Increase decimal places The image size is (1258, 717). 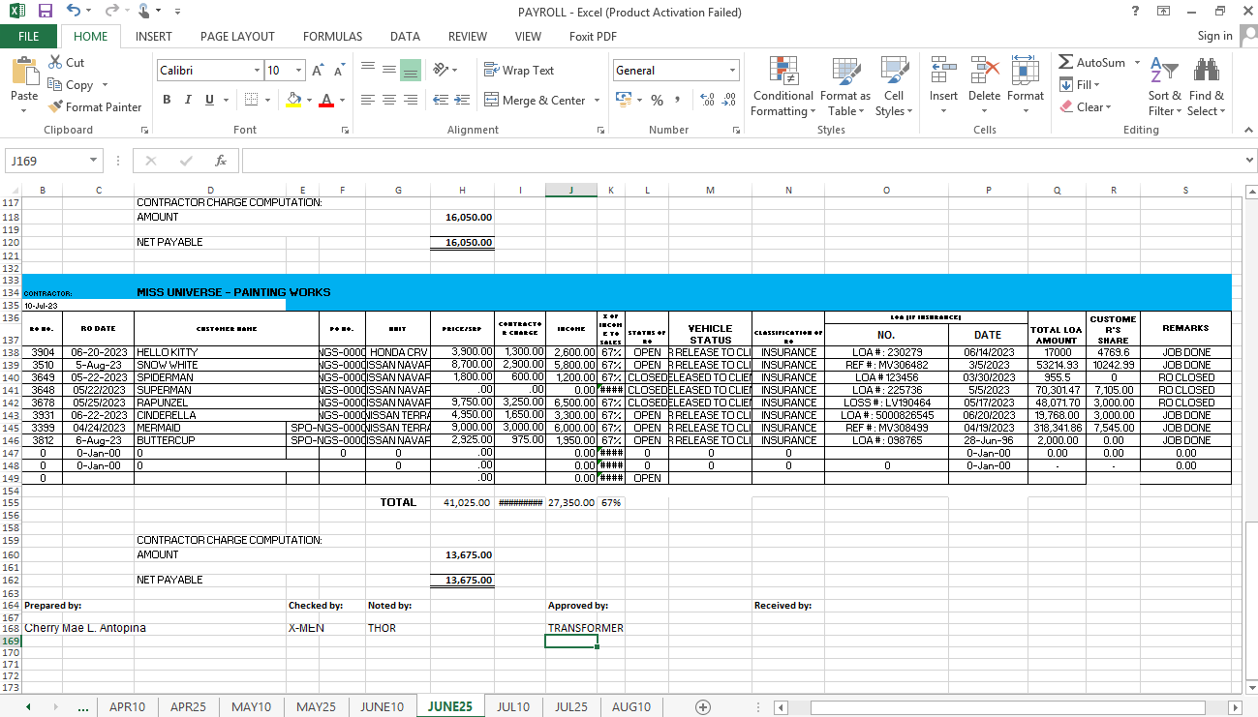click(x=706, y=100)
